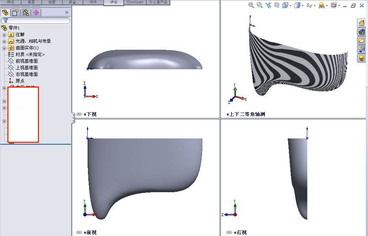Select 曲面实体(1) in the tree
Viewport: 368px width, 236px height.
27,47
